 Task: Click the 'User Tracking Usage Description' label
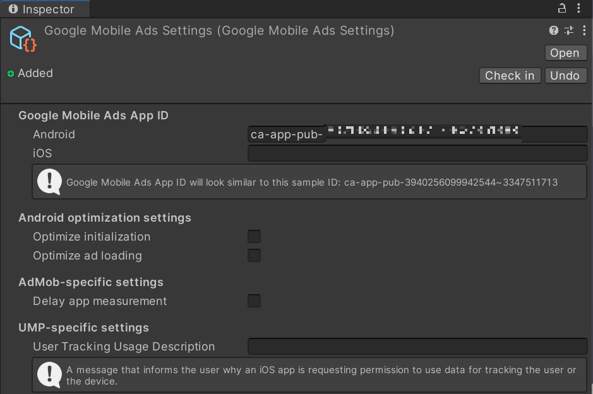(x=124, y=347)
